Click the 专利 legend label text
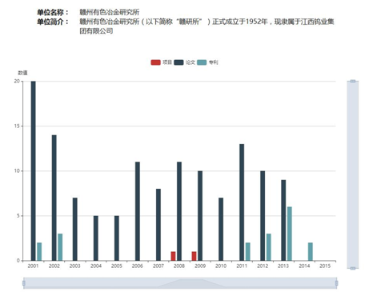Screen dimensions: 377x300 pos(213,62)
